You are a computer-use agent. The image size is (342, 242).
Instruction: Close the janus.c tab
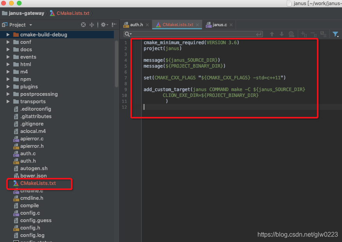tap(231, 25)
